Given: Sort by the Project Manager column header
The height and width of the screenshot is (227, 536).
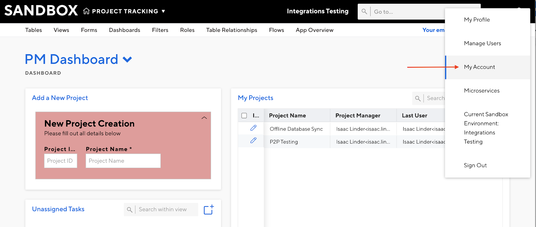Looking at the screenshot, I should 358,116.
